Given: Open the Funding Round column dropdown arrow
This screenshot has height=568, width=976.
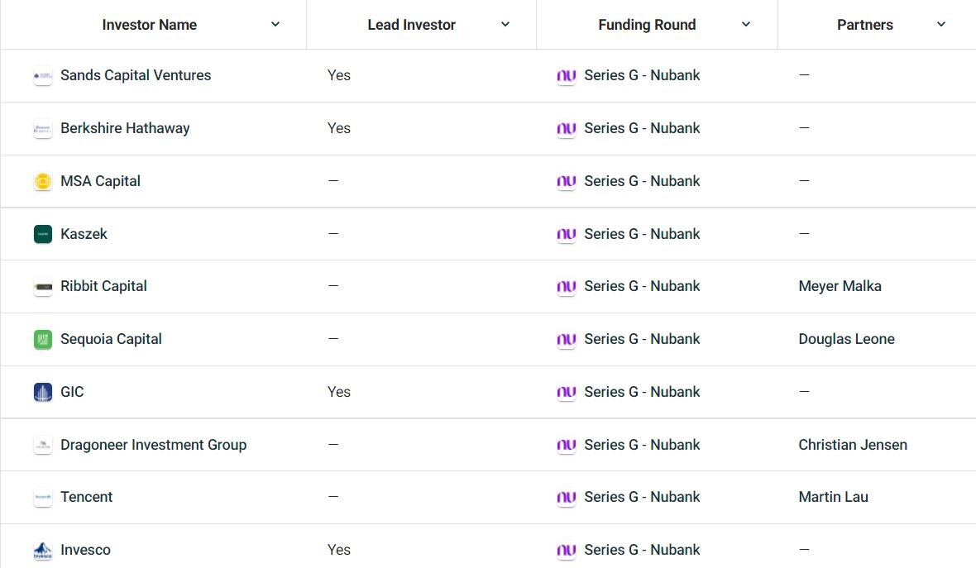Looking at the screenshot, I should (746, 24).
